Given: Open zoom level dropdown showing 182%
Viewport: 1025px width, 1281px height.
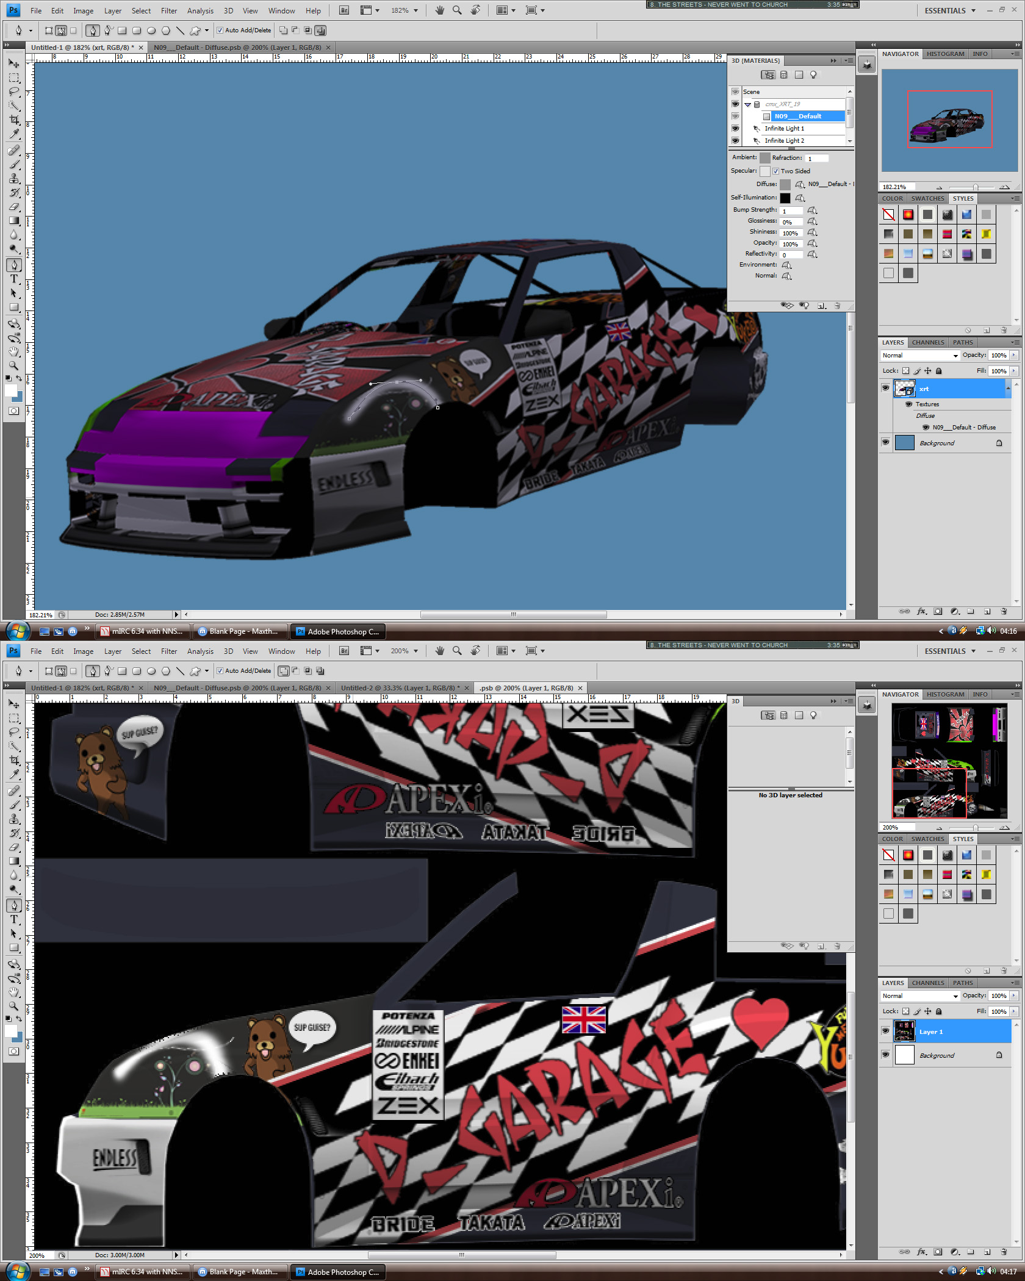Looking at the screenshot, I should (415, 10).
